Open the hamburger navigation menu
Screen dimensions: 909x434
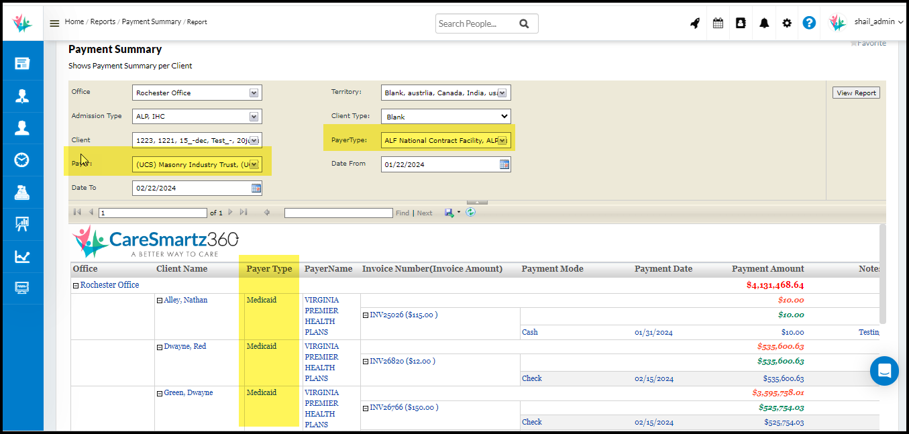click(54, 23)
